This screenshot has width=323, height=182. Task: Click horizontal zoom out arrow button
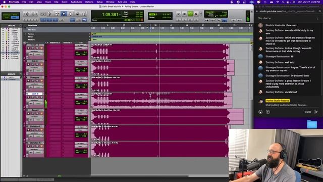pyautogui.click(x=24, y=14)
